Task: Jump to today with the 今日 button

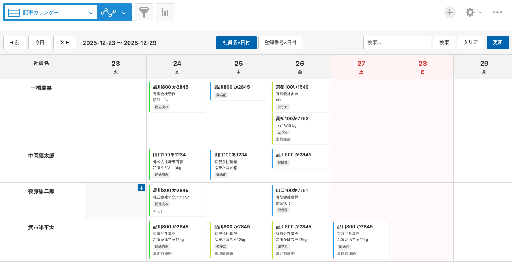Action: pos(40,43)
